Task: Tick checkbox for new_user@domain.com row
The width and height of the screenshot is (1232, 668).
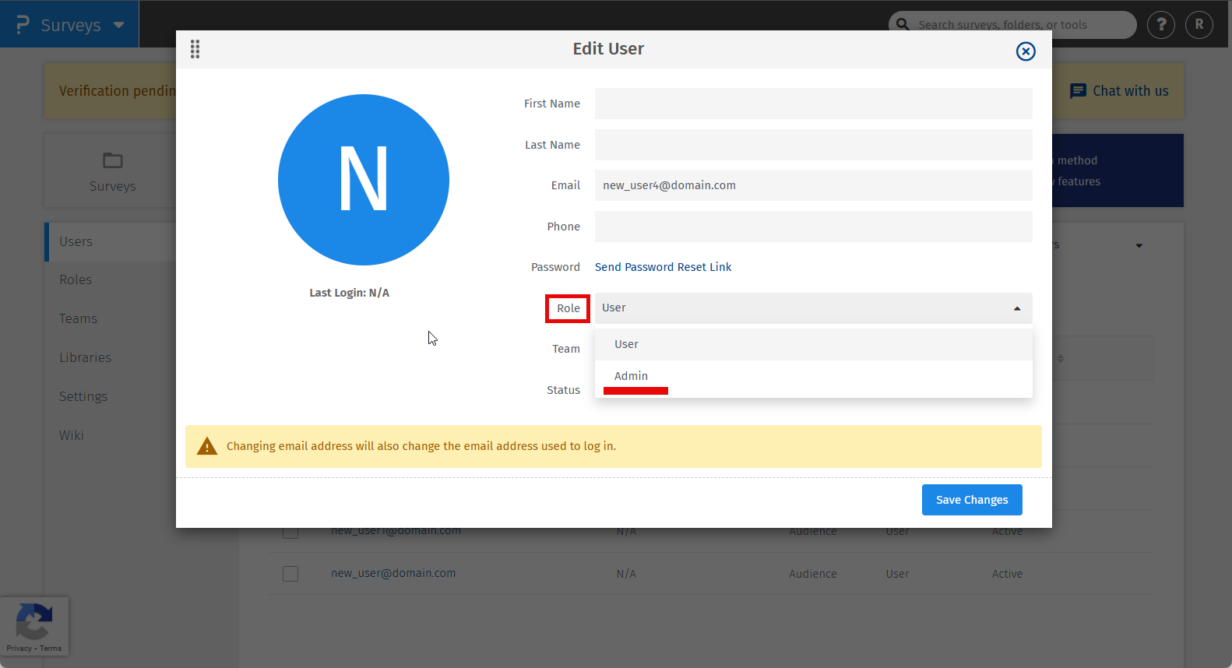Action: (x=290, y=574)
